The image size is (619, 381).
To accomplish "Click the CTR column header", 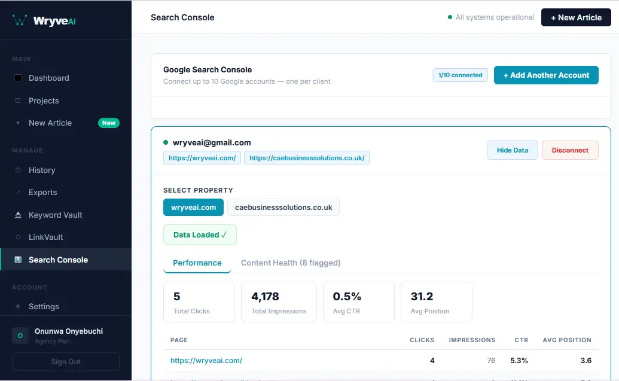I will [521, 340].
